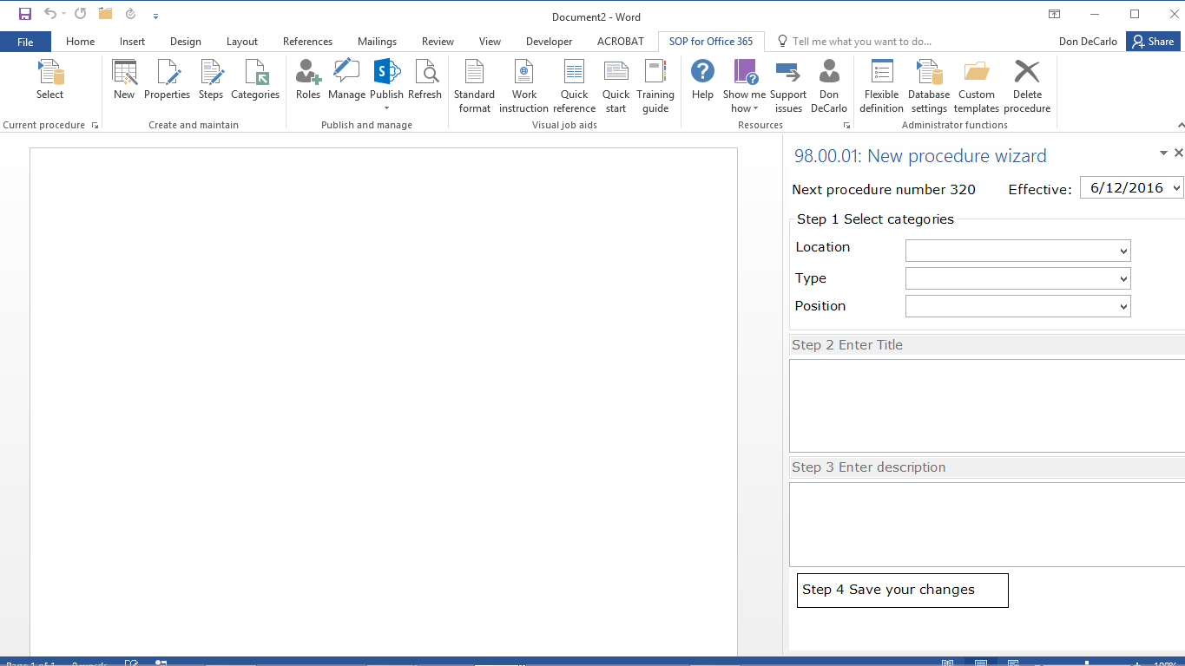Screen dimensions: 1185x666
Task: Open the Type dropdown list
Action: click(x=1123, y=279)
